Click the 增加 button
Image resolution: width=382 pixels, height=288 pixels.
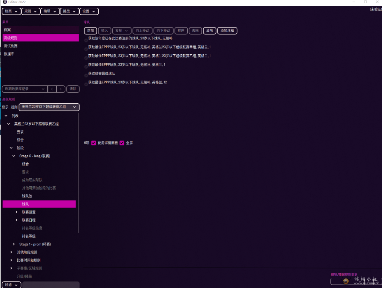tap(91, 31)
